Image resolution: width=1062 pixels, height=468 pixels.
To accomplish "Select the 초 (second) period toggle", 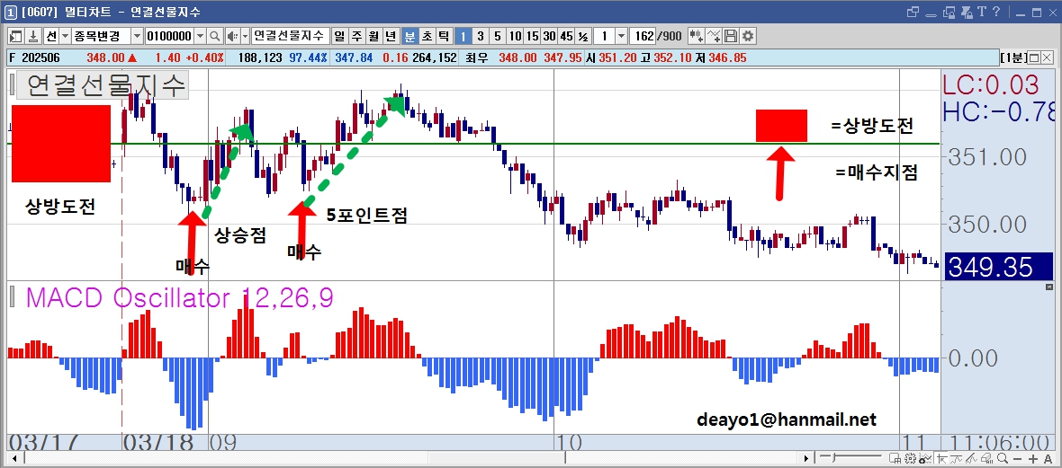I will click(x=426, y=36).
